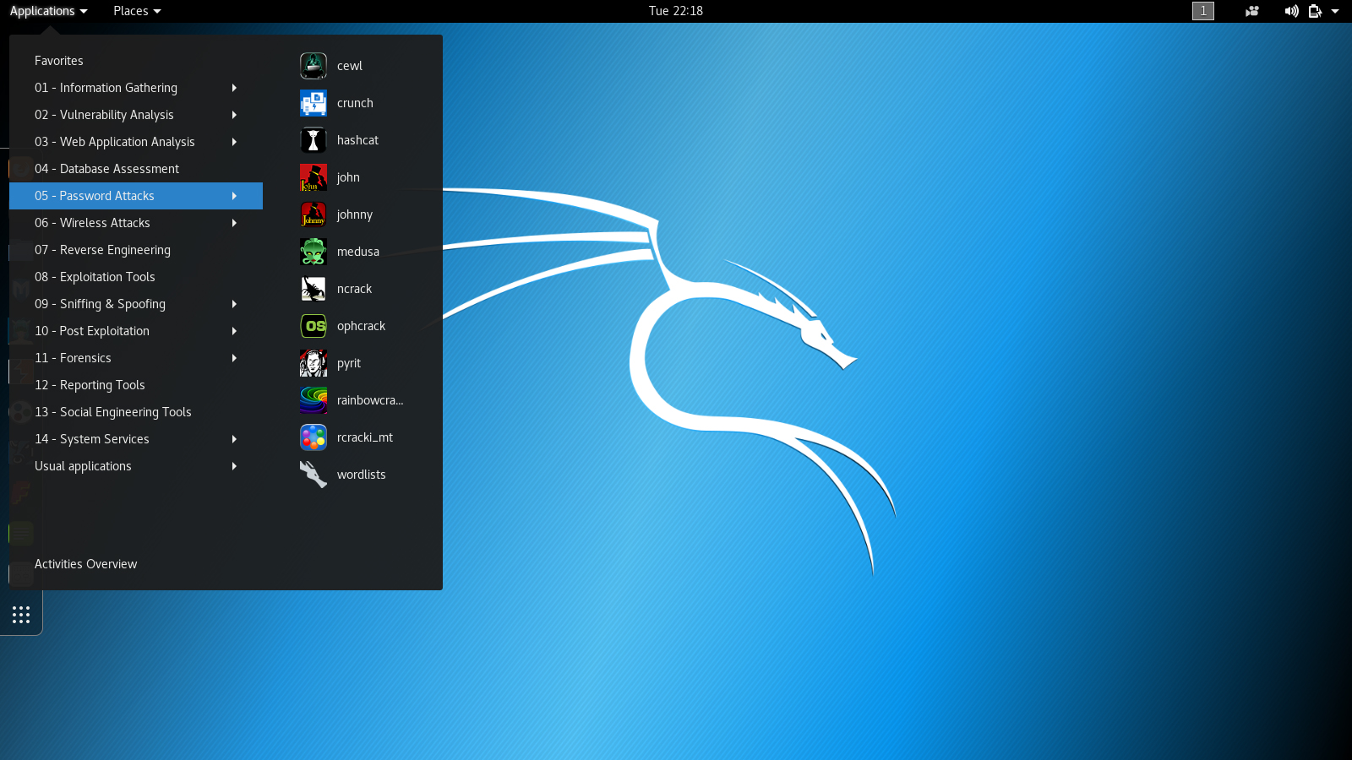Open the Applications menu
Viewport: 1352px width, 760px height.
click(x=48, y=11)
